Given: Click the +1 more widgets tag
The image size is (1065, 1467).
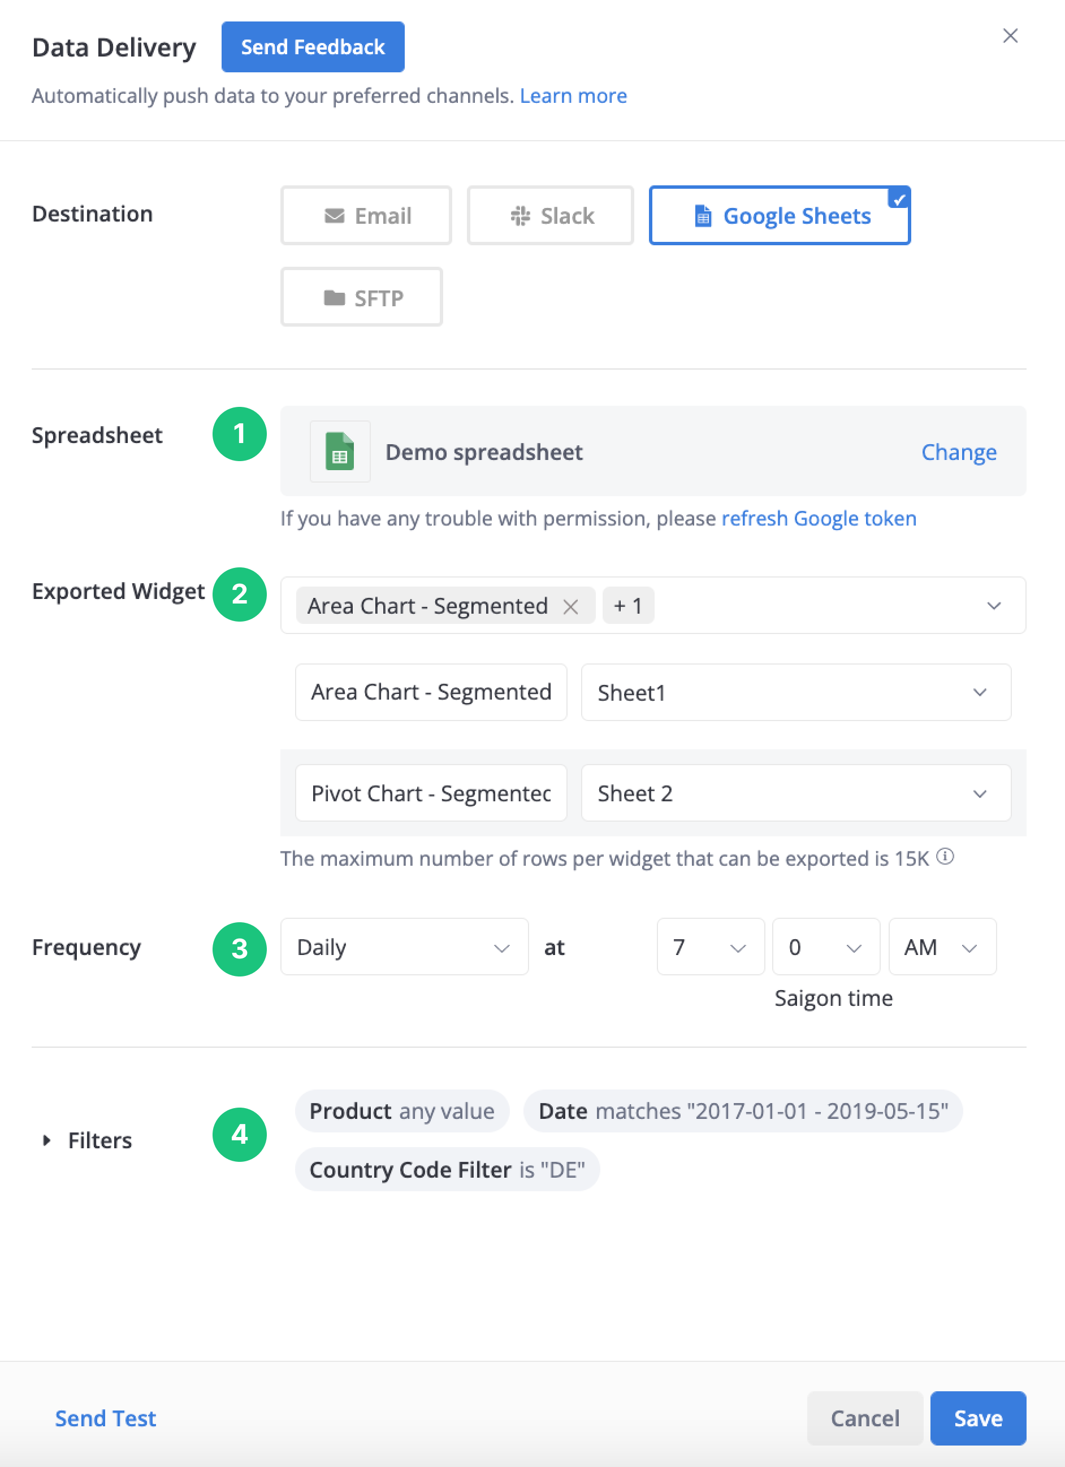Looking at the screenshot, I should pyautogui.click(x=627, y=606).
